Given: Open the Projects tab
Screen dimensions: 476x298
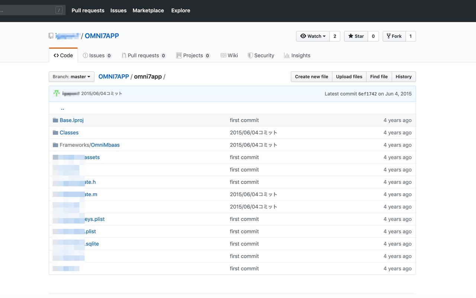Looking at the screenshot, I should coord(193,55).
